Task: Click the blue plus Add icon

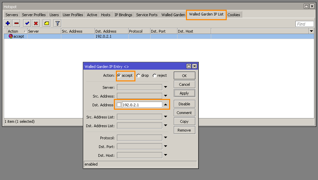Action: point(8,23)
